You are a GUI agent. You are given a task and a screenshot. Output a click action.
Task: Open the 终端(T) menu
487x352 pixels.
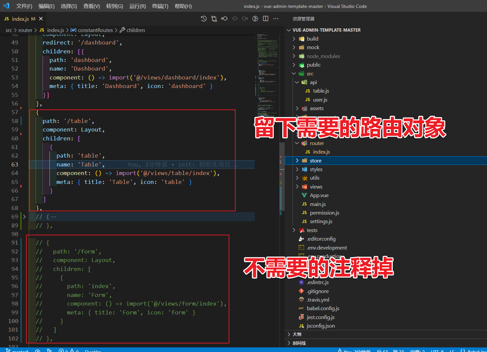160,6
